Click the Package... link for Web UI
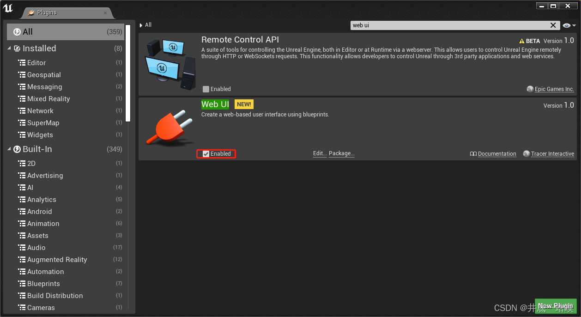The image size is (581, 317). pyautogui.click(x=342, y=153)
